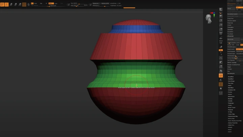
Task: Click the ReplayLast button
Action: click(x=97, y=3)
